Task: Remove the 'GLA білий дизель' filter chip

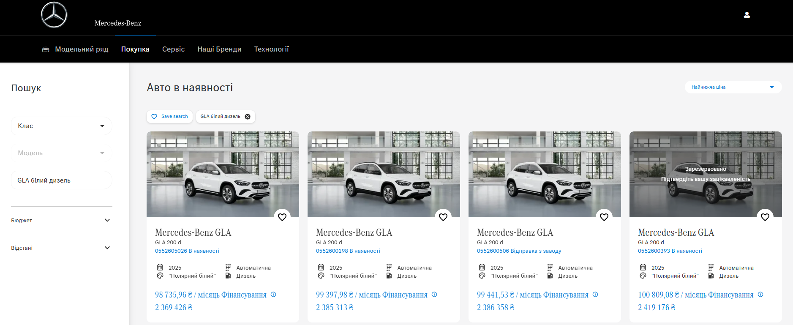Action: point(248,117)
